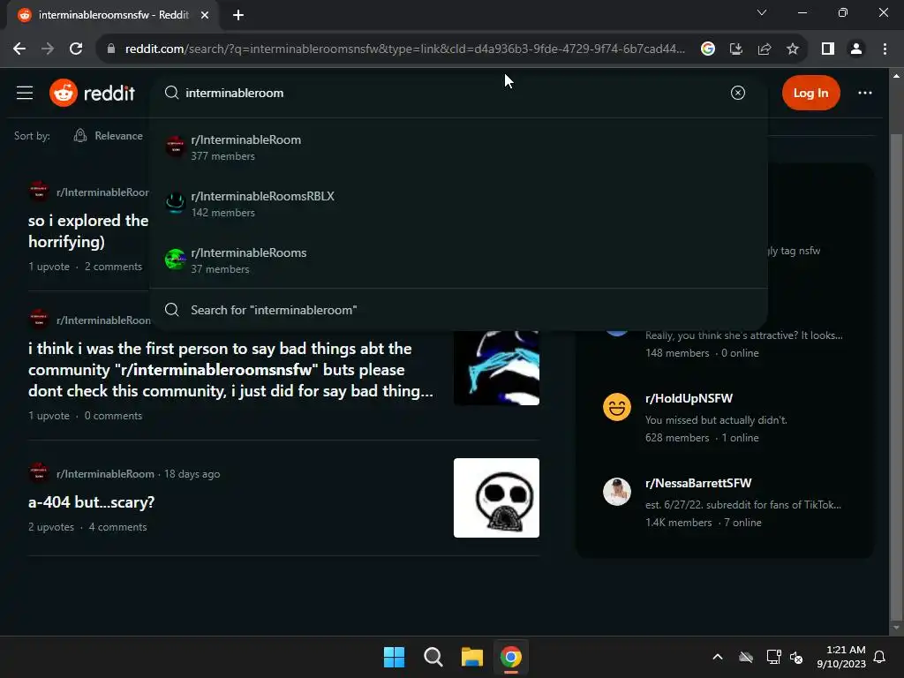Open the r/NessaBarrettSFW community
The height and width of the screenshot is (678, 904).
point(698,483)
